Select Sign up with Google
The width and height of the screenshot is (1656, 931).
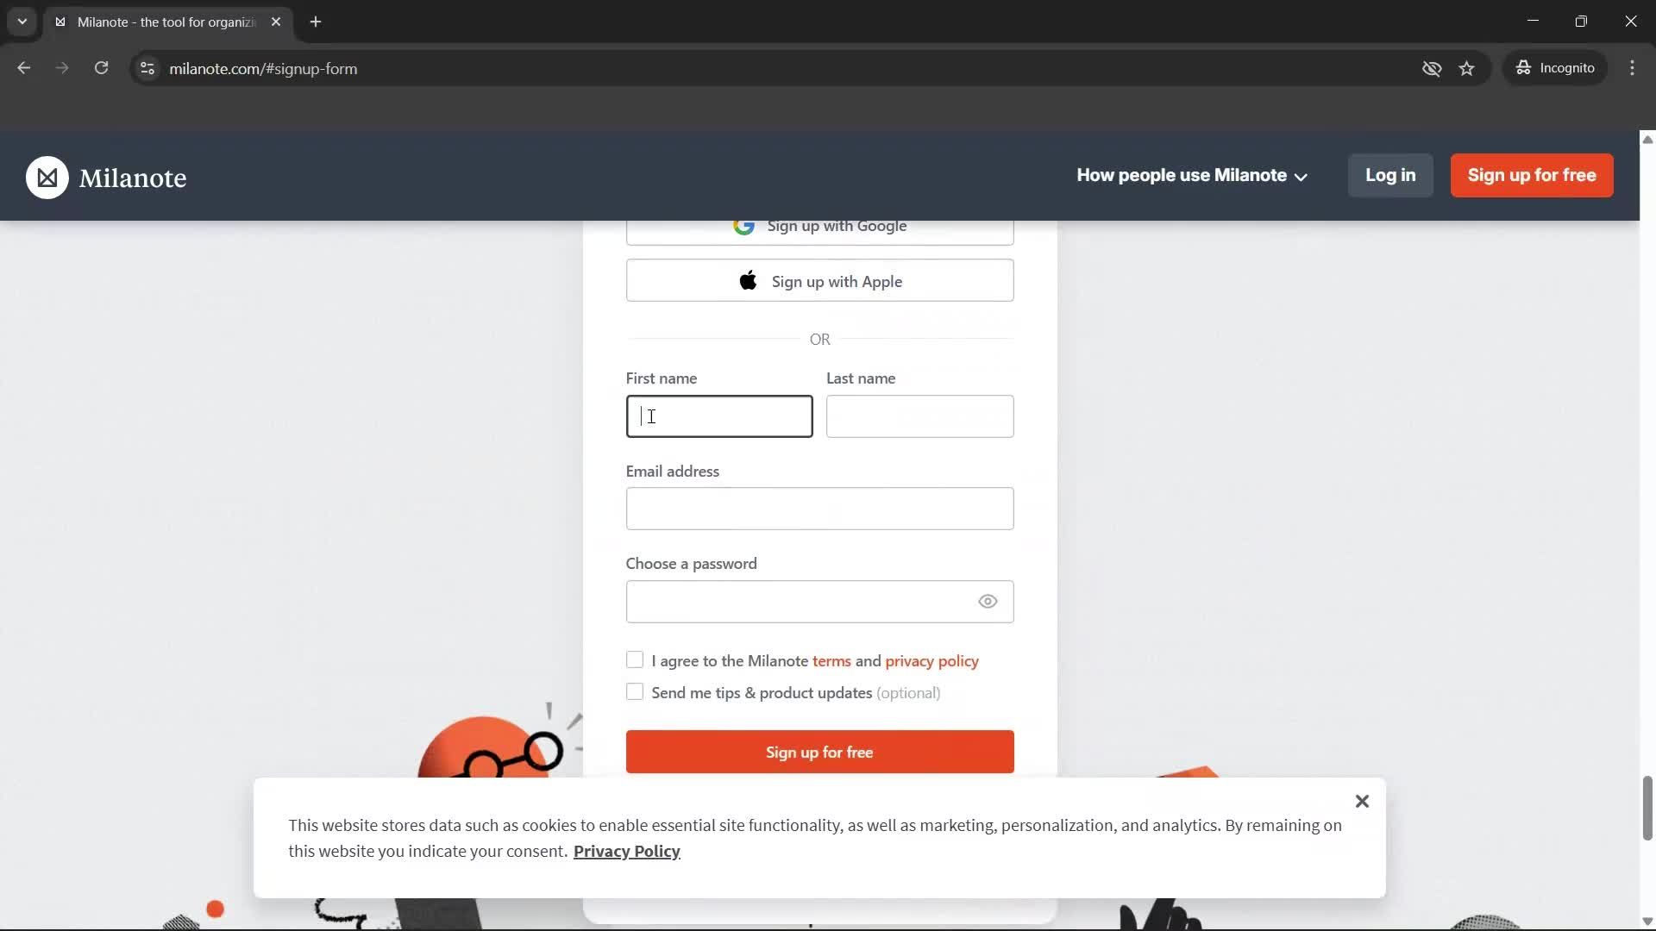819,227
